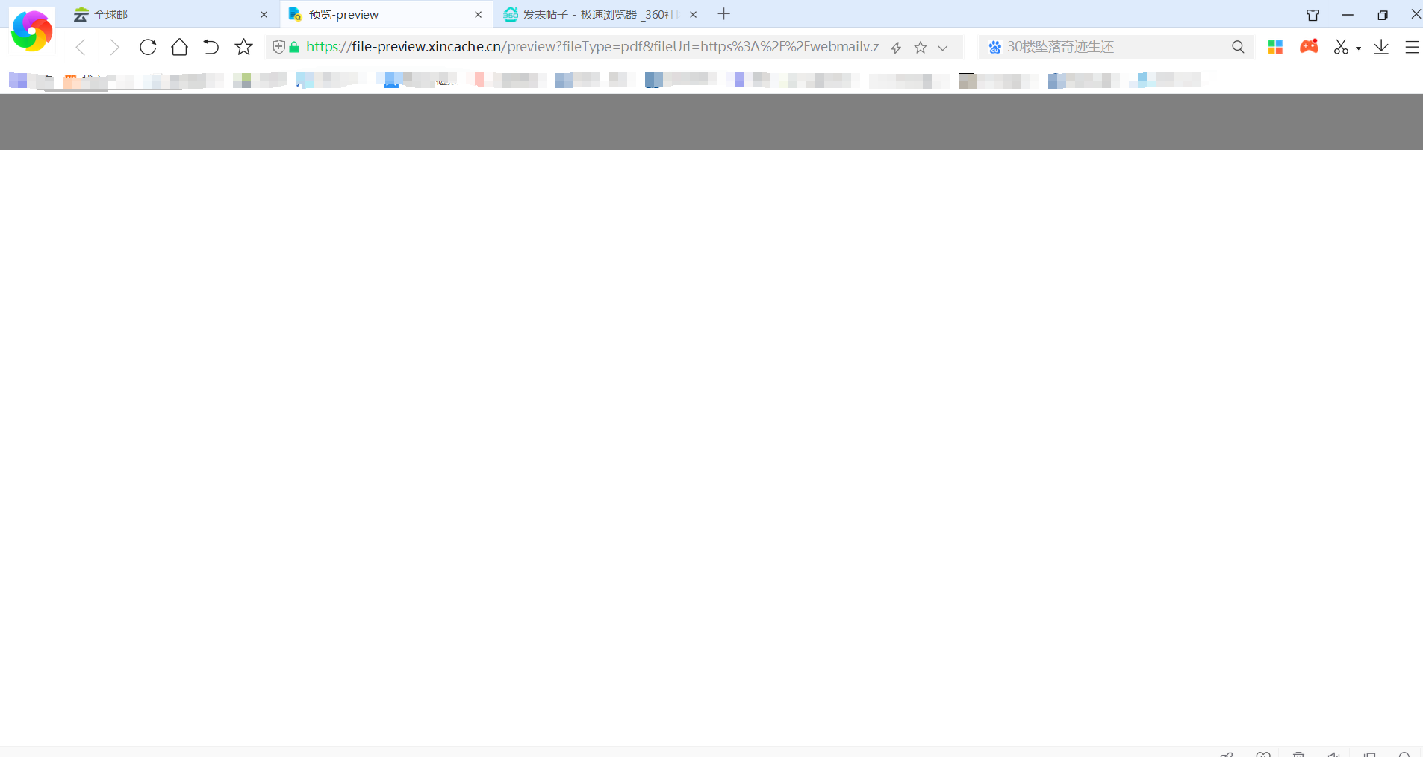The height and width of the screenshot is (757, 1423).
Task: Close the 全球邮 tab
Action: [x=264, y=15]
